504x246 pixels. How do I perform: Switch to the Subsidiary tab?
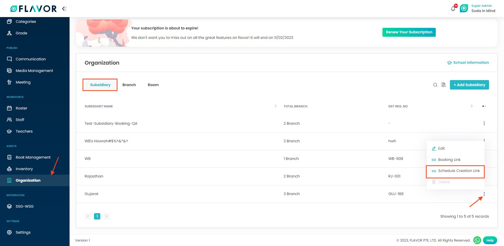(100, 85)
